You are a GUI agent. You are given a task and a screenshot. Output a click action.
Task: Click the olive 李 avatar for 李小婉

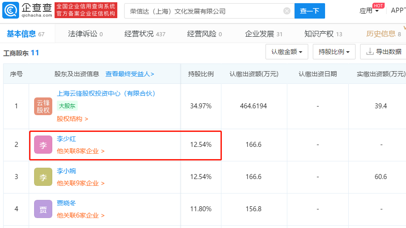pos(43,177)
